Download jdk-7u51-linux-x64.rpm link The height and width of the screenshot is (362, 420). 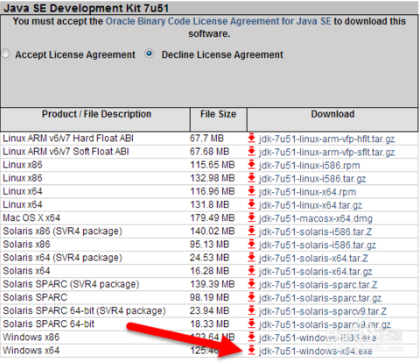coord(307,192)
